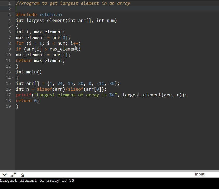Collapse the code fold at line 14

(13, 78)
